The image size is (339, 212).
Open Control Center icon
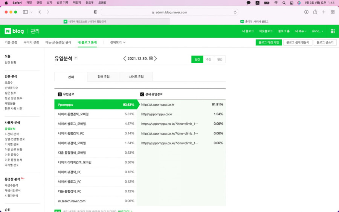pos(292,3)
